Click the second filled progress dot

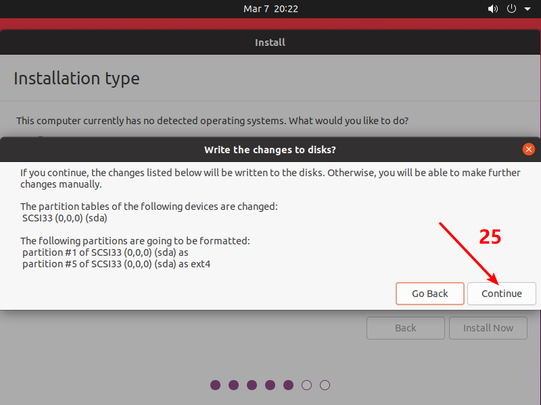(234, 385)
